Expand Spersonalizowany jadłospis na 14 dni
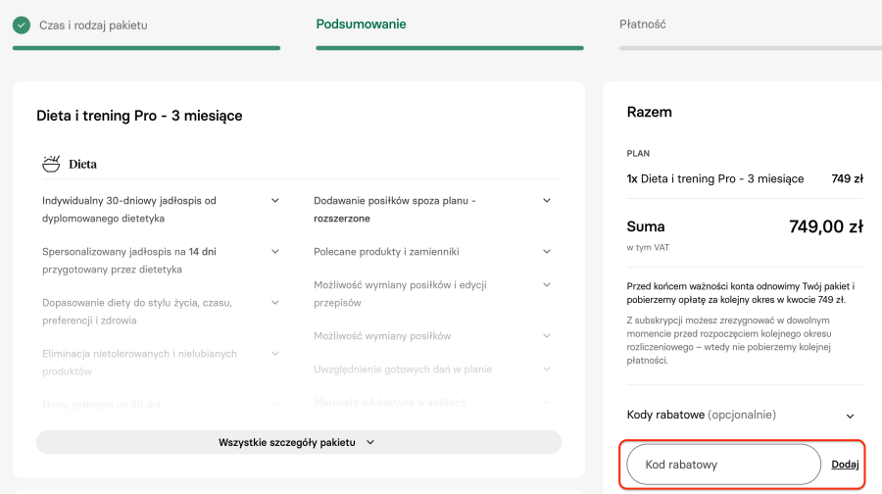 pos(275,252)
